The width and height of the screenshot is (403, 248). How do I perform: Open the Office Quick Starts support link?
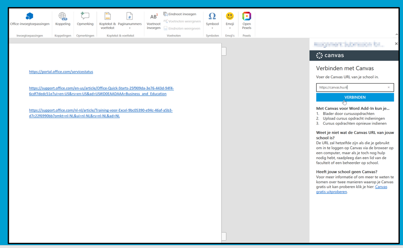pyautogui.click(x=101, y=91)
